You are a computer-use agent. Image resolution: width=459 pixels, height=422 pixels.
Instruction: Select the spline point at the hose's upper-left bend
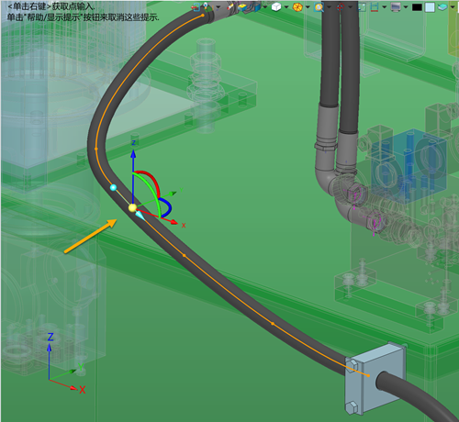coord(96,149)
